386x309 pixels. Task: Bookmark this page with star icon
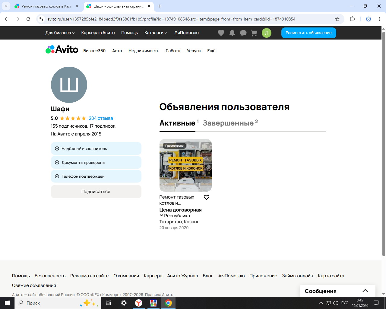(337, 19)
